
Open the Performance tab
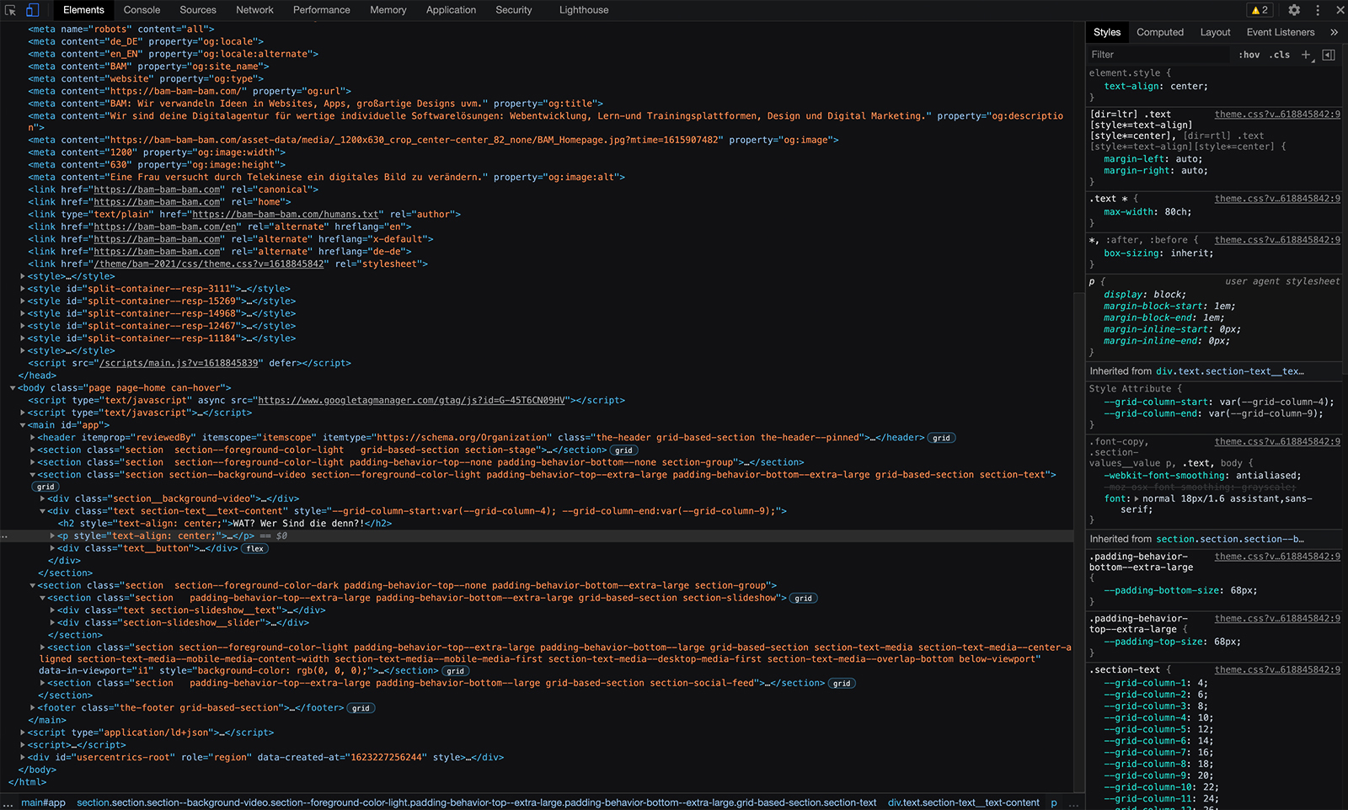tap(322, 10)
